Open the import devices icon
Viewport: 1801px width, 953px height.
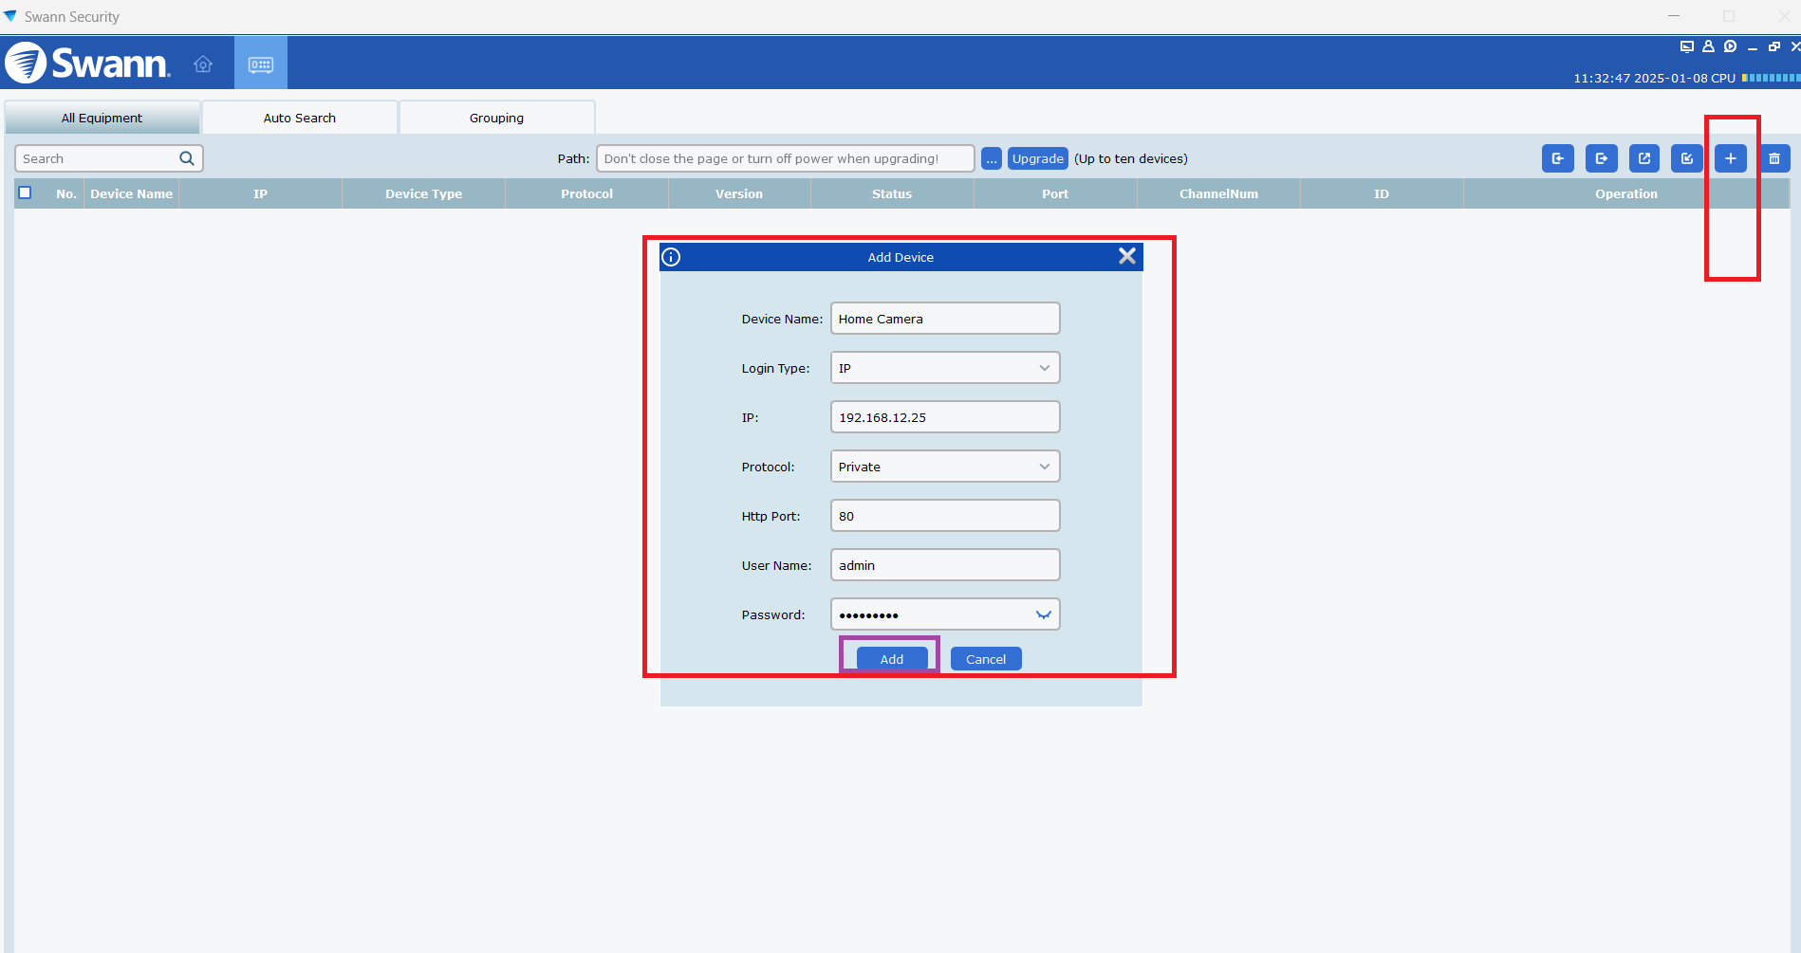point(1557,158)
